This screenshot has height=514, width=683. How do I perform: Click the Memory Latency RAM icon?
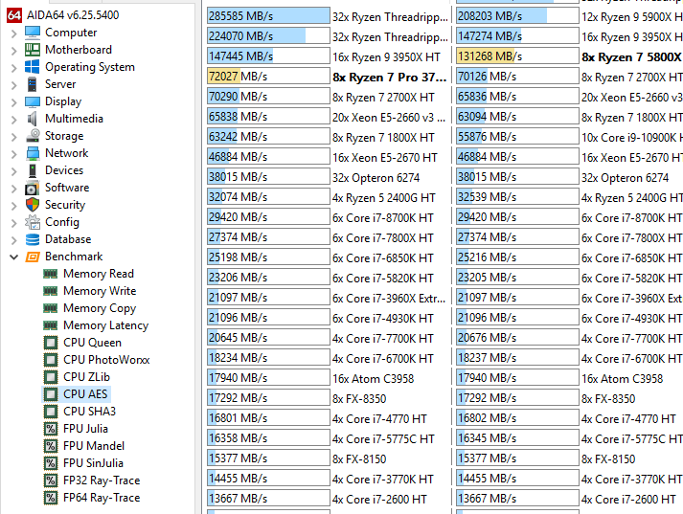51,325
